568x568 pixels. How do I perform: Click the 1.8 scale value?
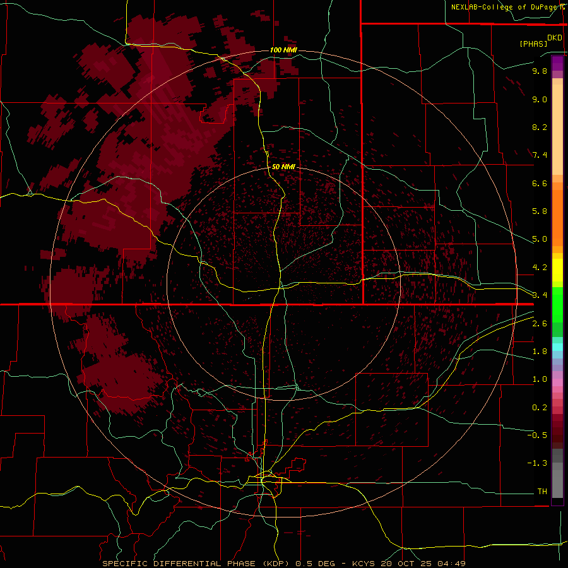pos(540,352)
